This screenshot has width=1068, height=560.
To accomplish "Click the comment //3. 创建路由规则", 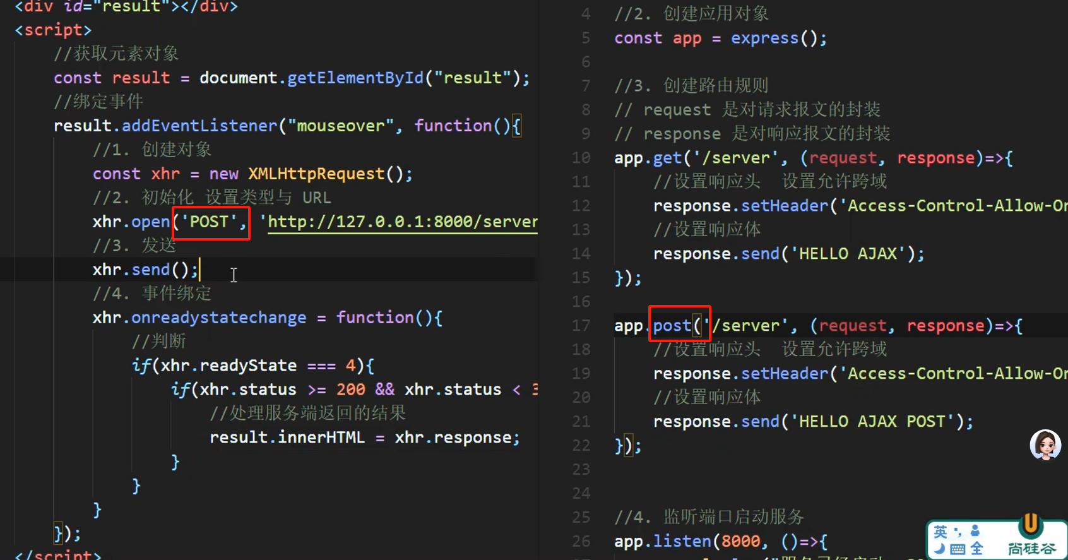I will pyautogui.click(x=691, y=86).
